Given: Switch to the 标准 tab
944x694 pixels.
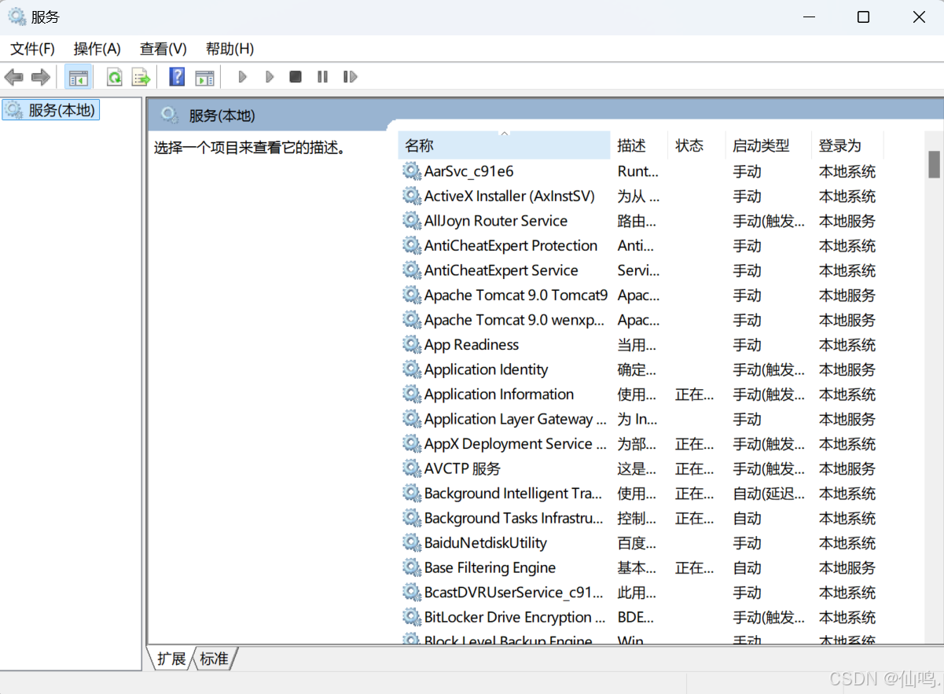Looking at the screenshot, I should click(213, 659).
